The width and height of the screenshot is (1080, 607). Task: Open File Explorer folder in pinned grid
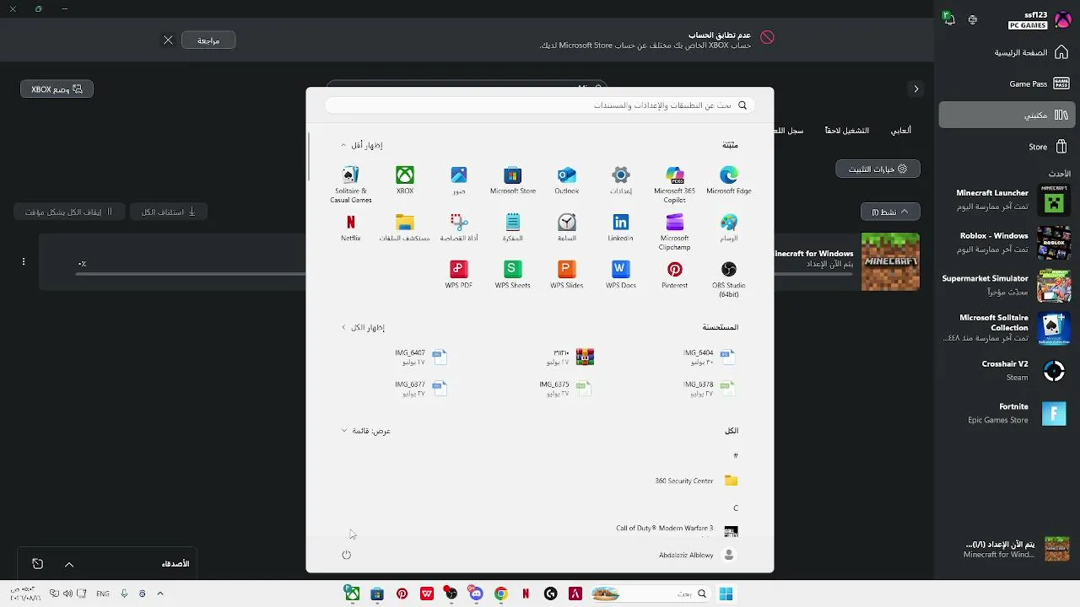[x=405, y=228]
